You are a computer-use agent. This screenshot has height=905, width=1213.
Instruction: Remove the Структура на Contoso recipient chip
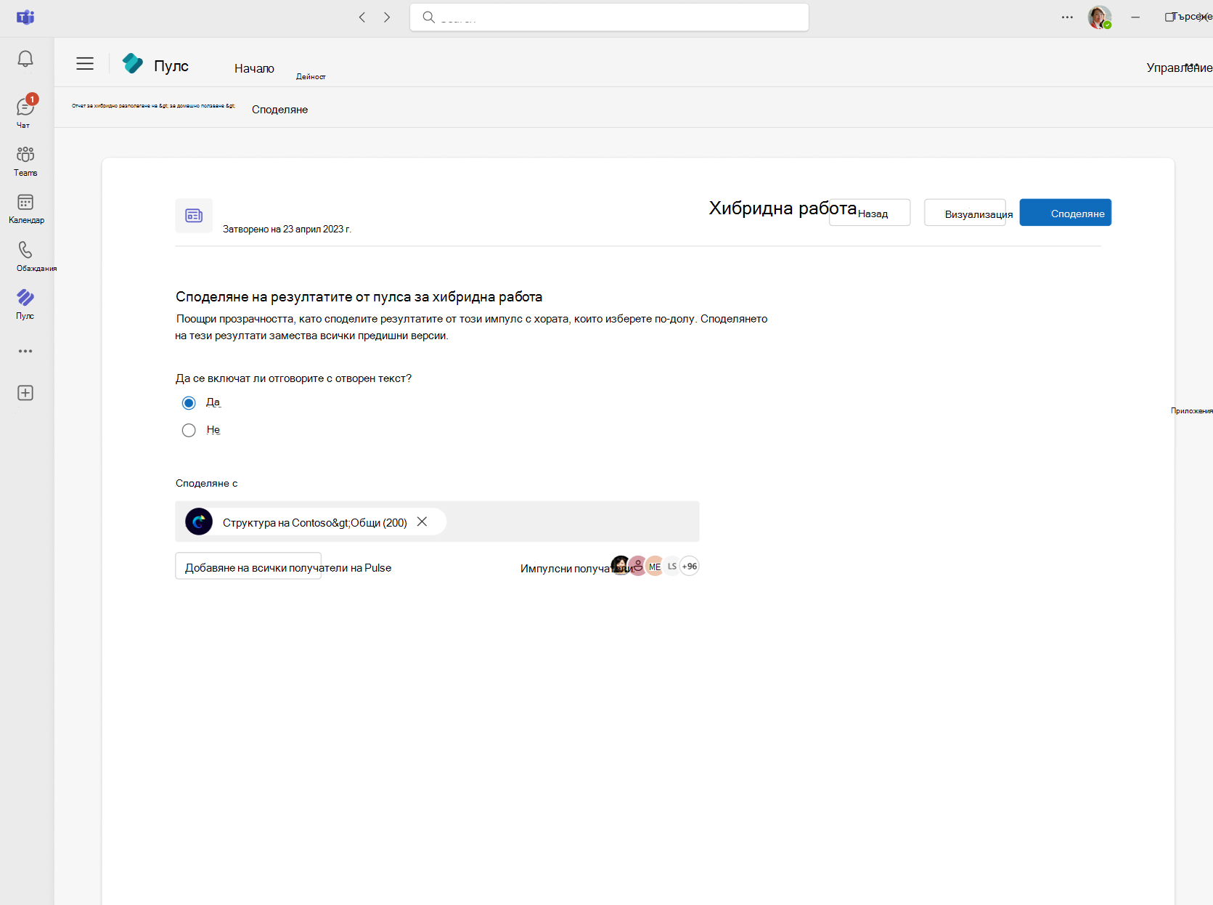[422, 521]
